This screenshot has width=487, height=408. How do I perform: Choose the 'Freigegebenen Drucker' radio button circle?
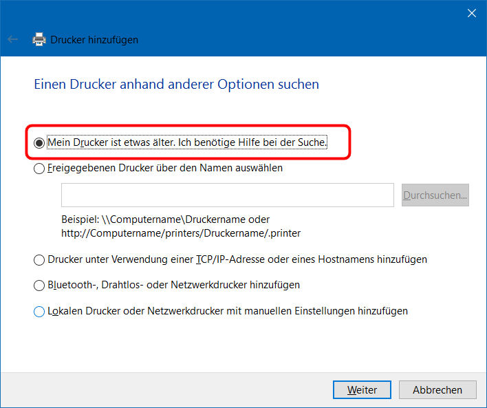(39, 168)
